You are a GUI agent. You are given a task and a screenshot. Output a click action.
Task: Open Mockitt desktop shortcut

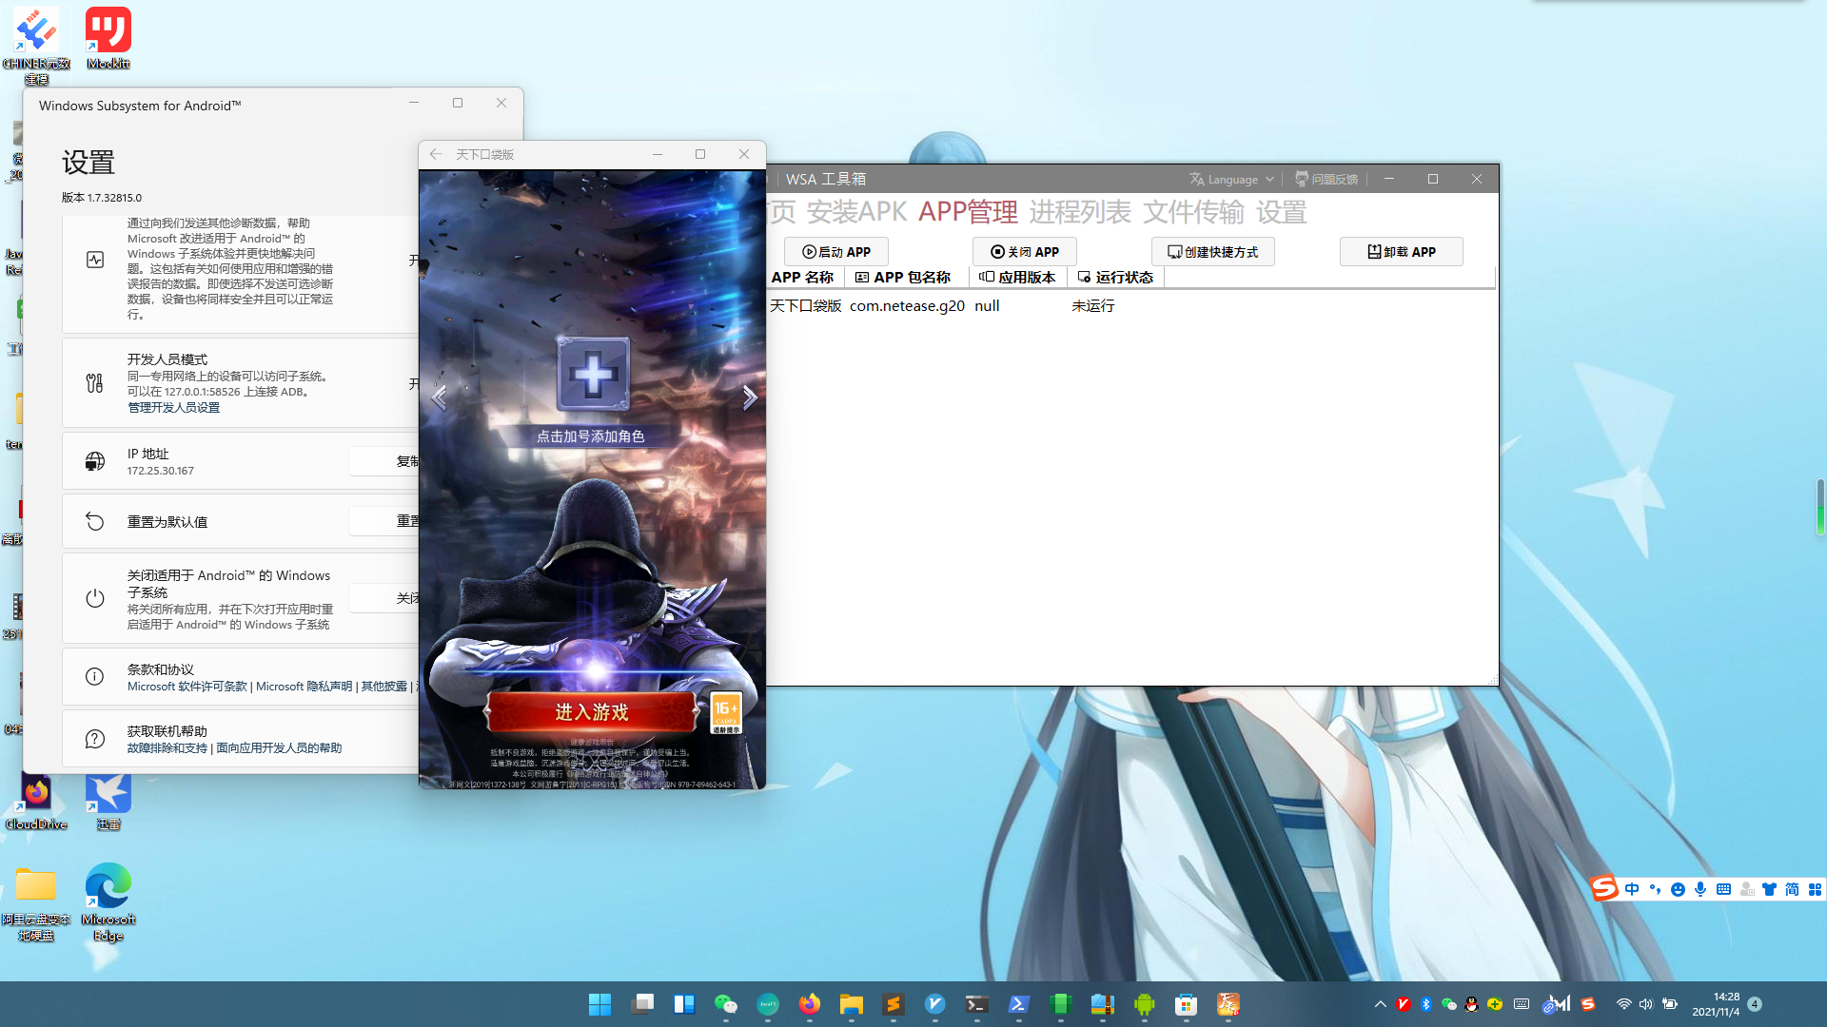pos(108,38)
